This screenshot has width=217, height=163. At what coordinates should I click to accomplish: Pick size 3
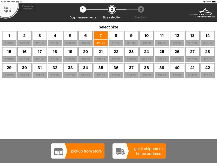click(x=40, y=39)
